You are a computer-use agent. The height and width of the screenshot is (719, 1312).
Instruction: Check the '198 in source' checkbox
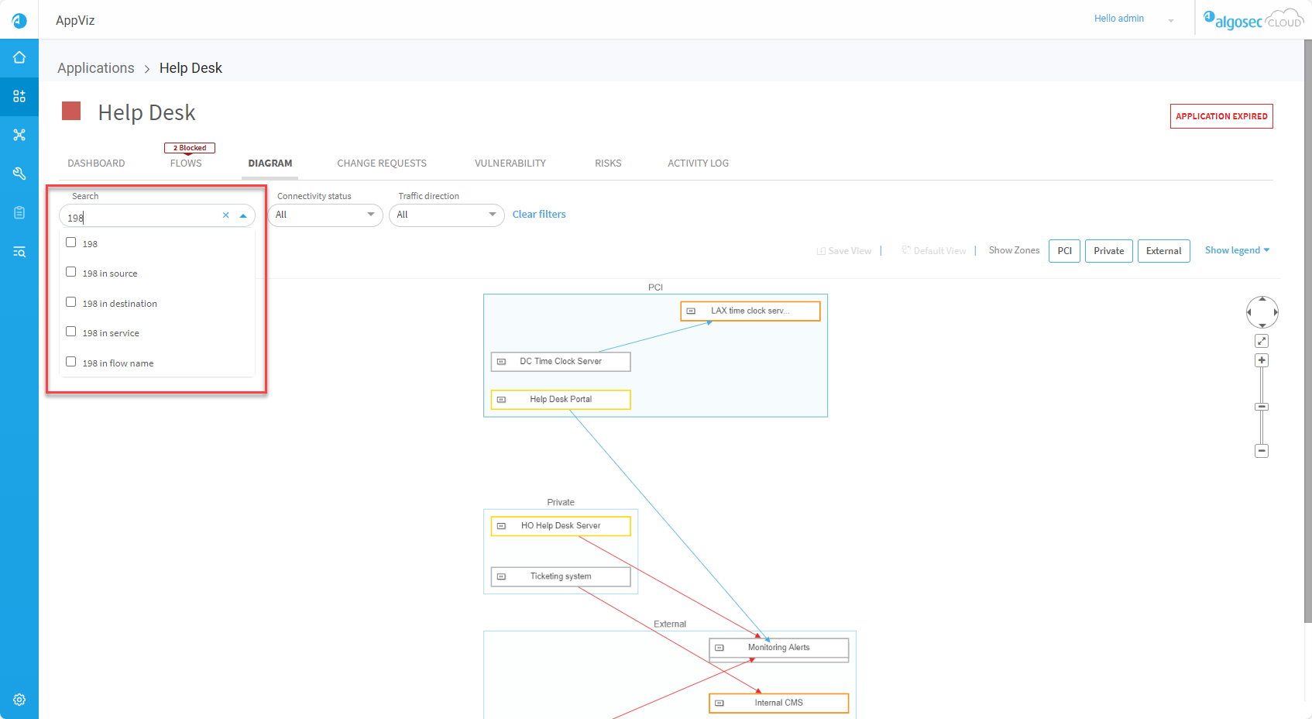[71, 272]
